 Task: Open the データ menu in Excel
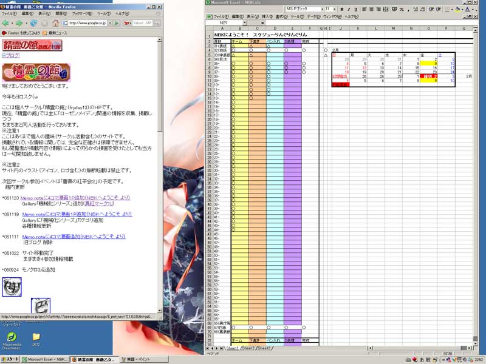(313, 16)
